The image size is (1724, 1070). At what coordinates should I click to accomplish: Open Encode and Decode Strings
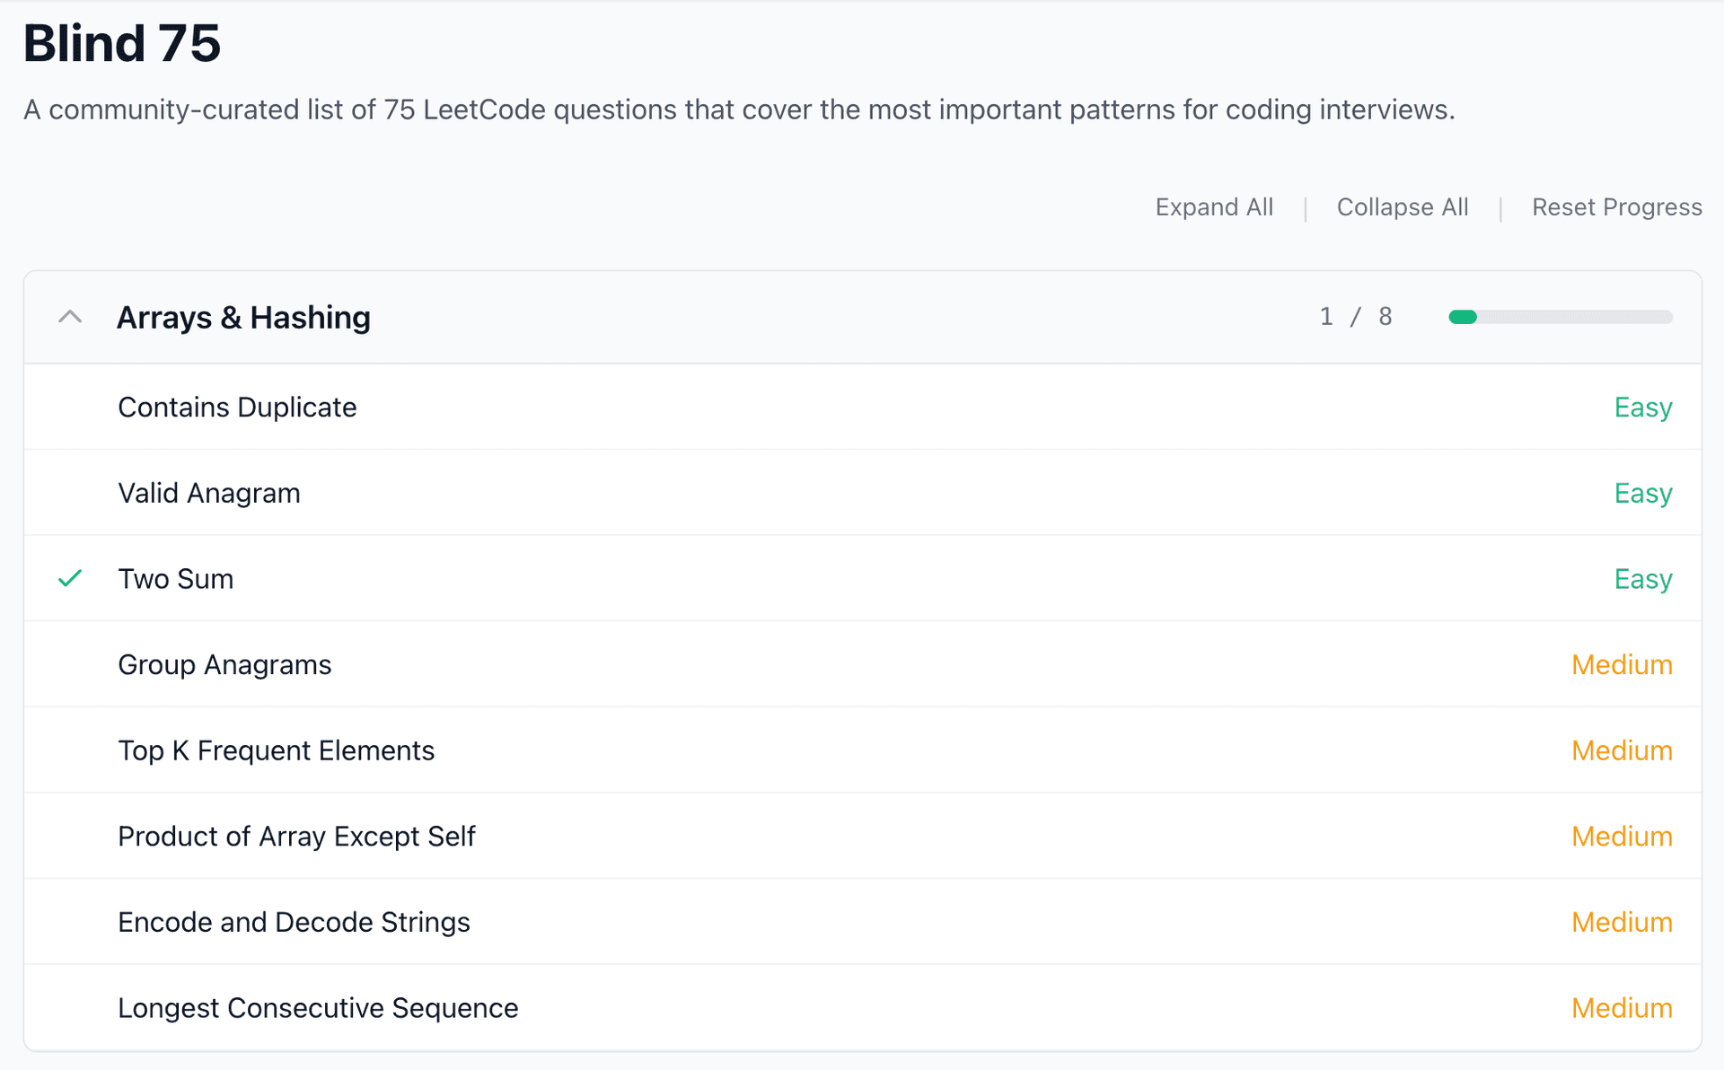pos(294,922)
